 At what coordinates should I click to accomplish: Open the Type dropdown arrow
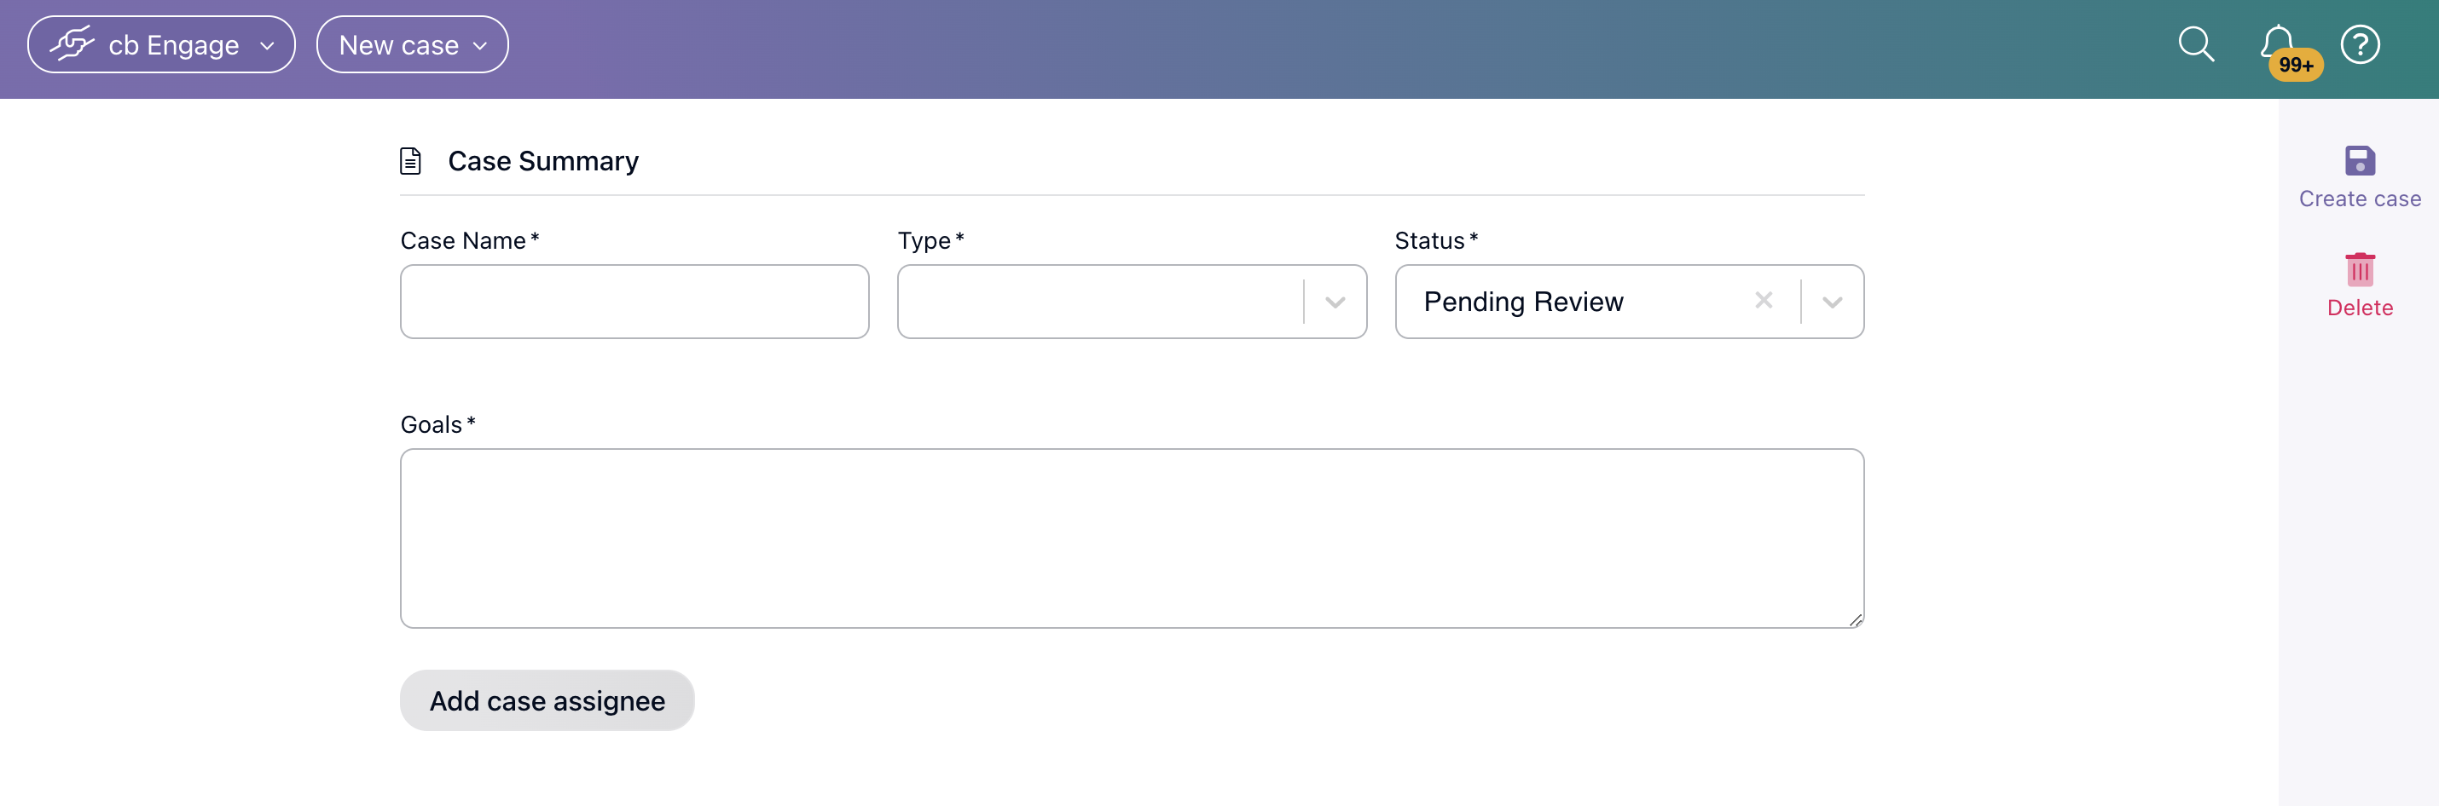click(1335, 302)
